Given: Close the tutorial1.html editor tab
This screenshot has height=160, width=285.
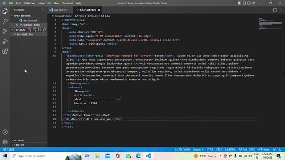Looking at the screenshot, I should click(x=99, y=10).
